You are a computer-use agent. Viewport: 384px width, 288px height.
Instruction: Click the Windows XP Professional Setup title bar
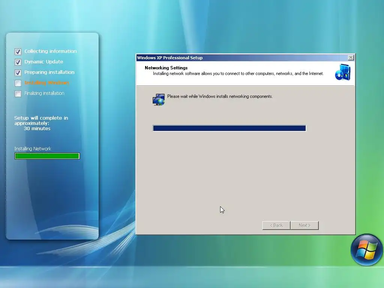point(245,57)
